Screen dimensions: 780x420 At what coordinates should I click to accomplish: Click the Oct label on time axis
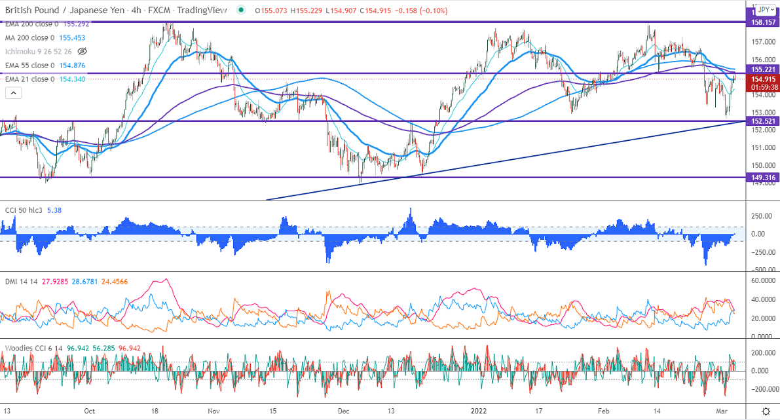[90, 411]
